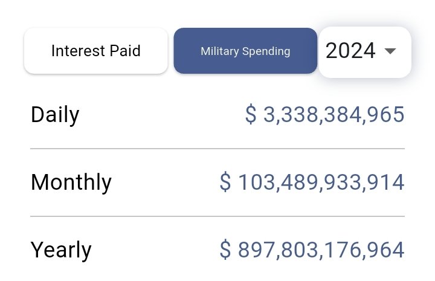The image size is (435, 281).
Task: Click the caret arrow beside 2024
Action: coord(390,52)
